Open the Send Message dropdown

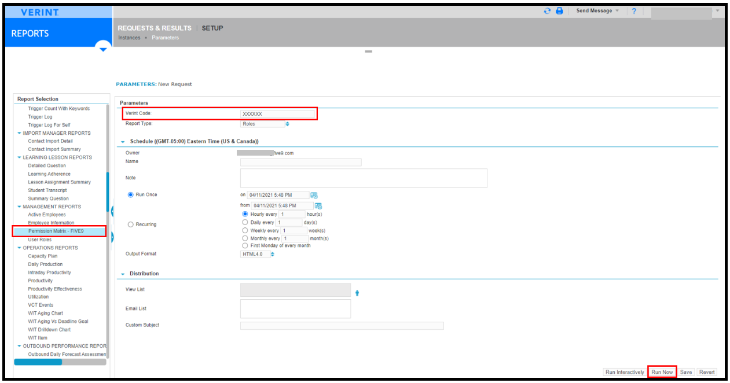[x=597, y=11]
